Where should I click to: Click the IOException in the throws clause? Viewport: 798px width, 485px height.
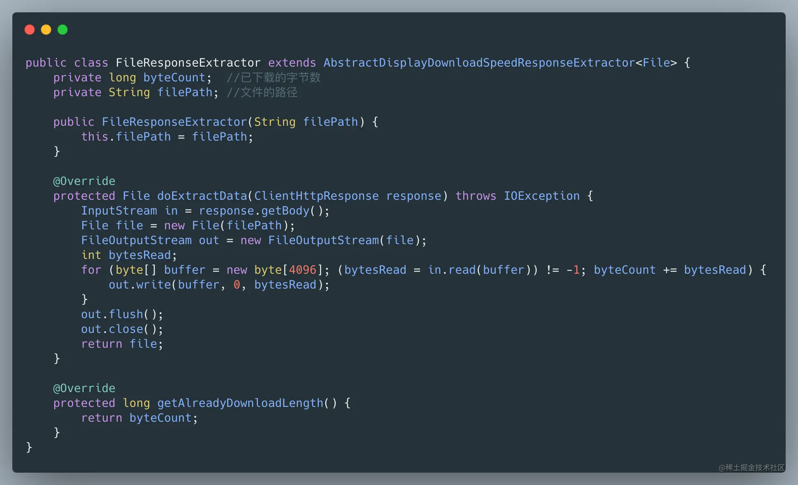point(542,196)
